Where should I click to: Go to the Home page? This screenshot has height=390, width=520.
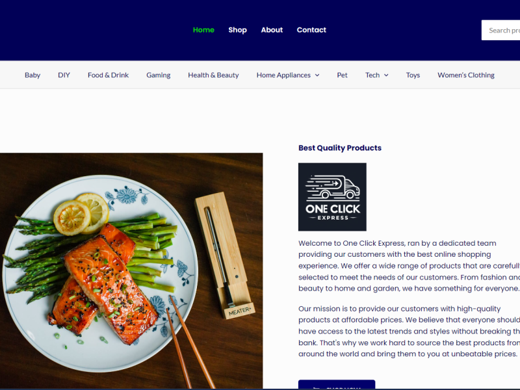203,30
